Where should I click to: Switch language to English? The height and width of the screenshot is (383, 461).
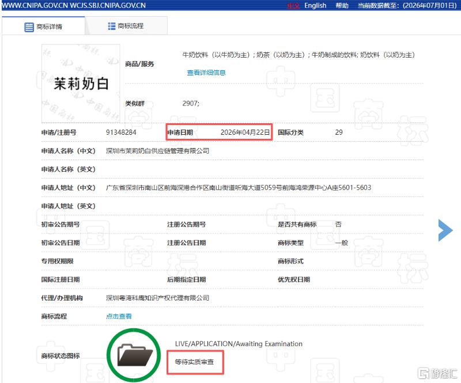(x=315, y=6)
